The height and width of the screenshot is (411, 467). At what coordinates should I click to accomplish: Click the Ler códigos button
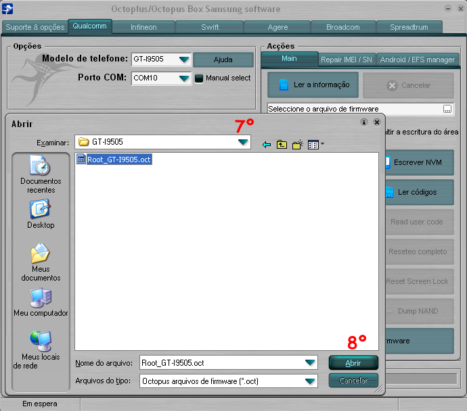click(x=420, y=192)
